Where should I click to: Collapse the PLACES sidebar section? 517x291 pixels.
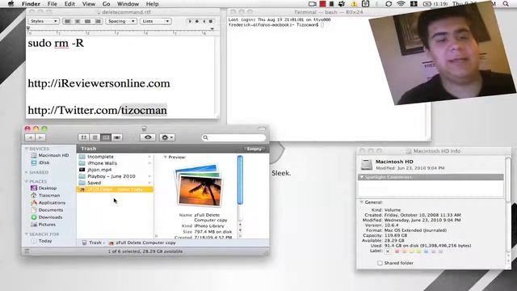[x=27, y=181]
